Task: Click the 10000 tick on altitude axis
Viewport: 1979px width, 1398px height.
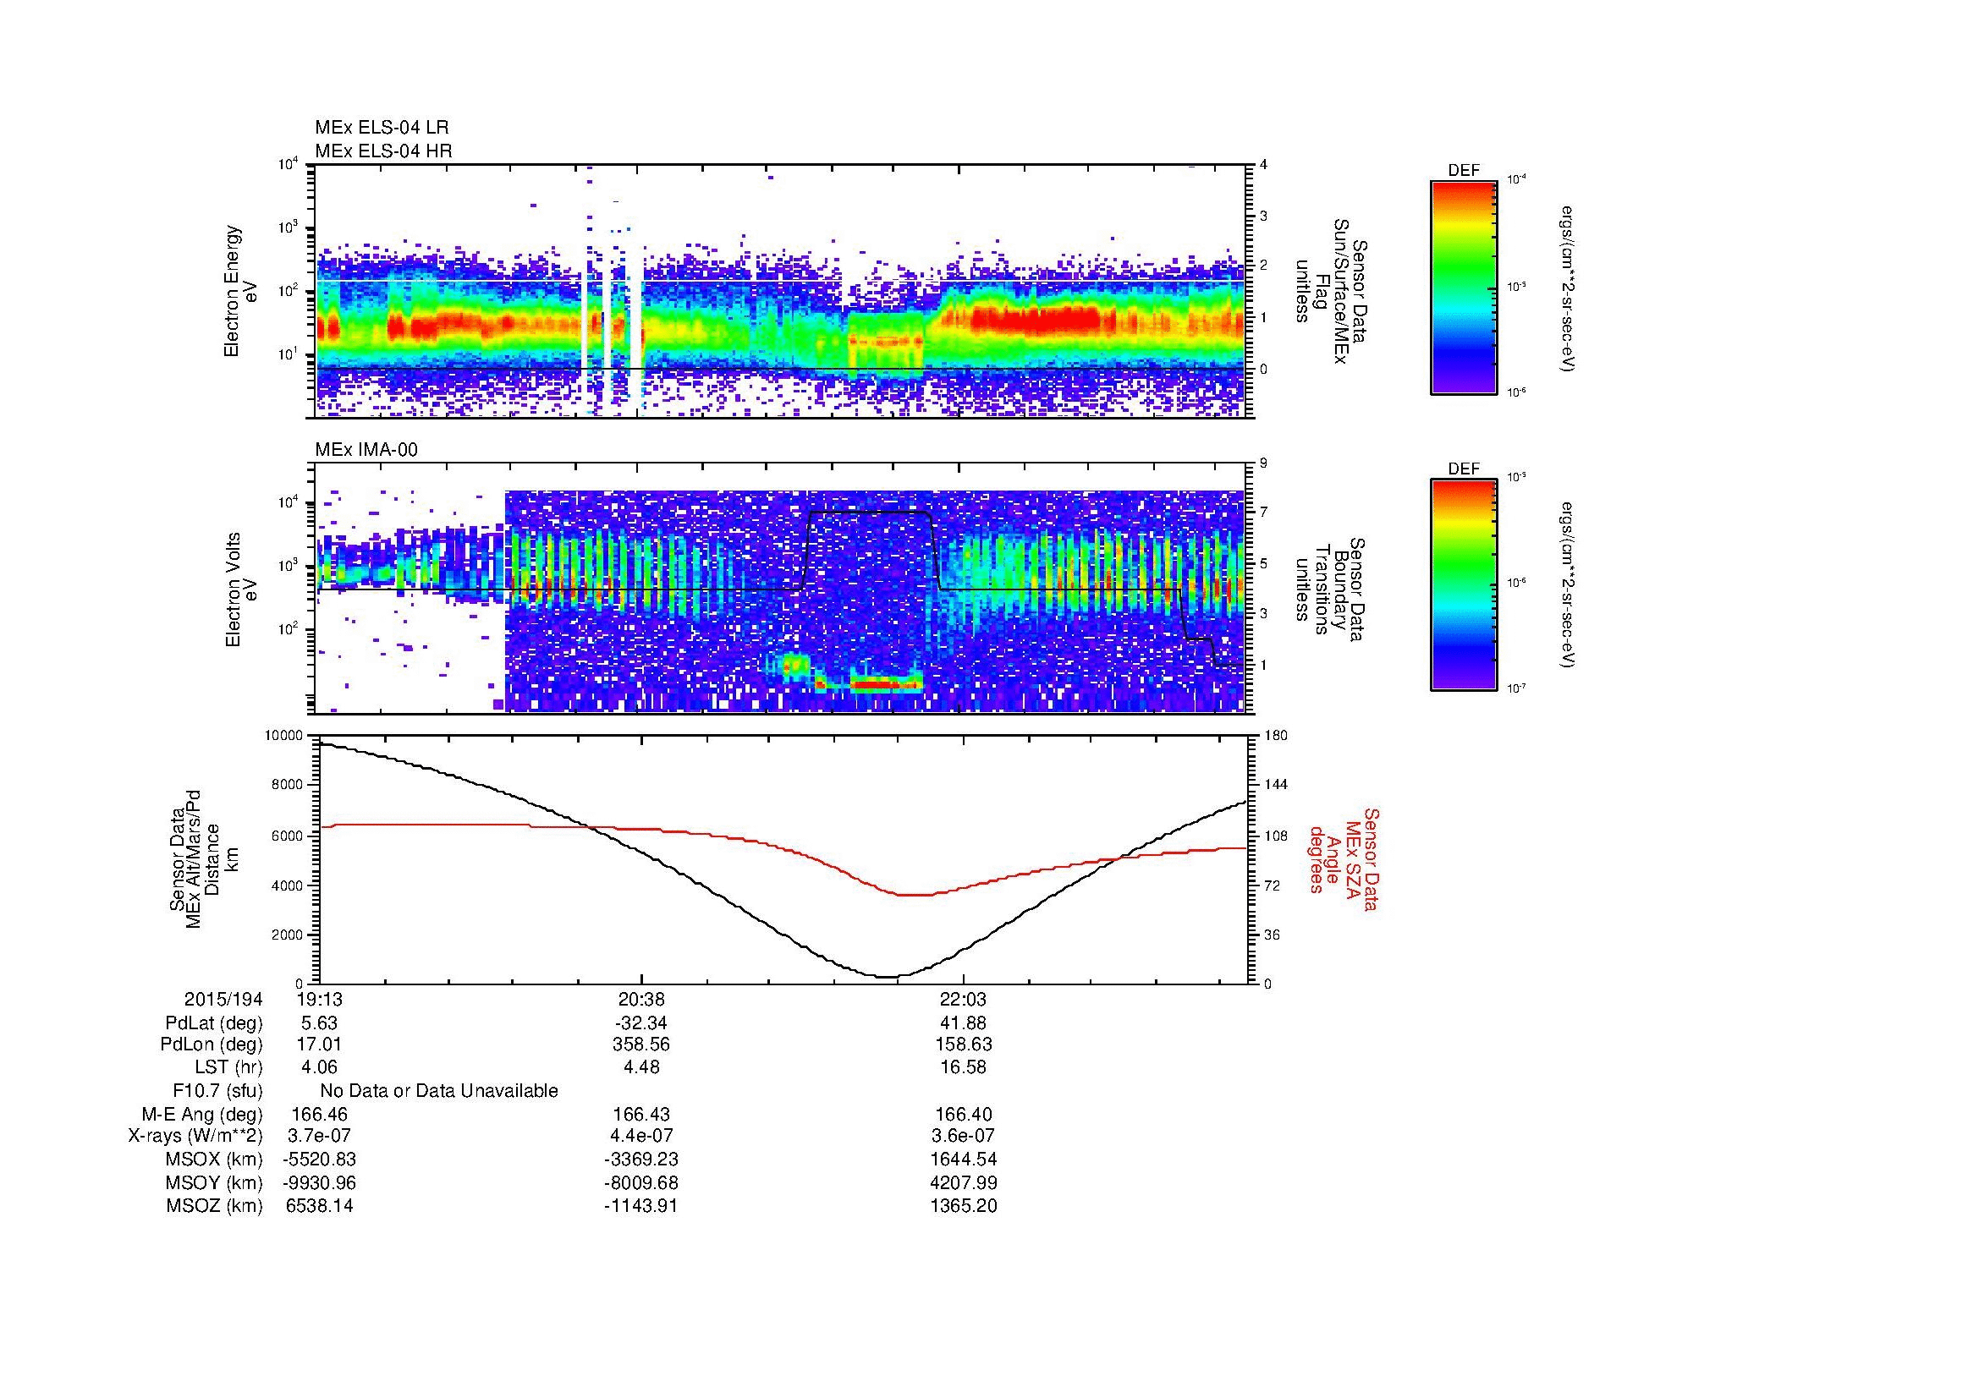Action: tap(283, 735)
